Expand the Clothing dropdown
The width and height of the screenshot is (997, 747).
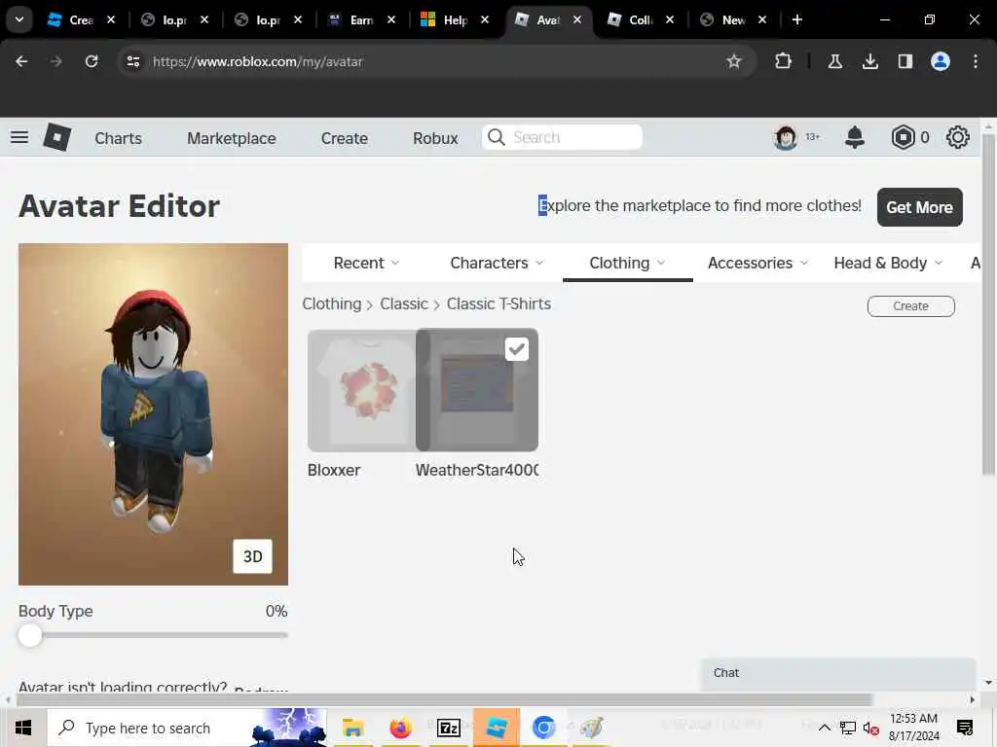[627, 263]
